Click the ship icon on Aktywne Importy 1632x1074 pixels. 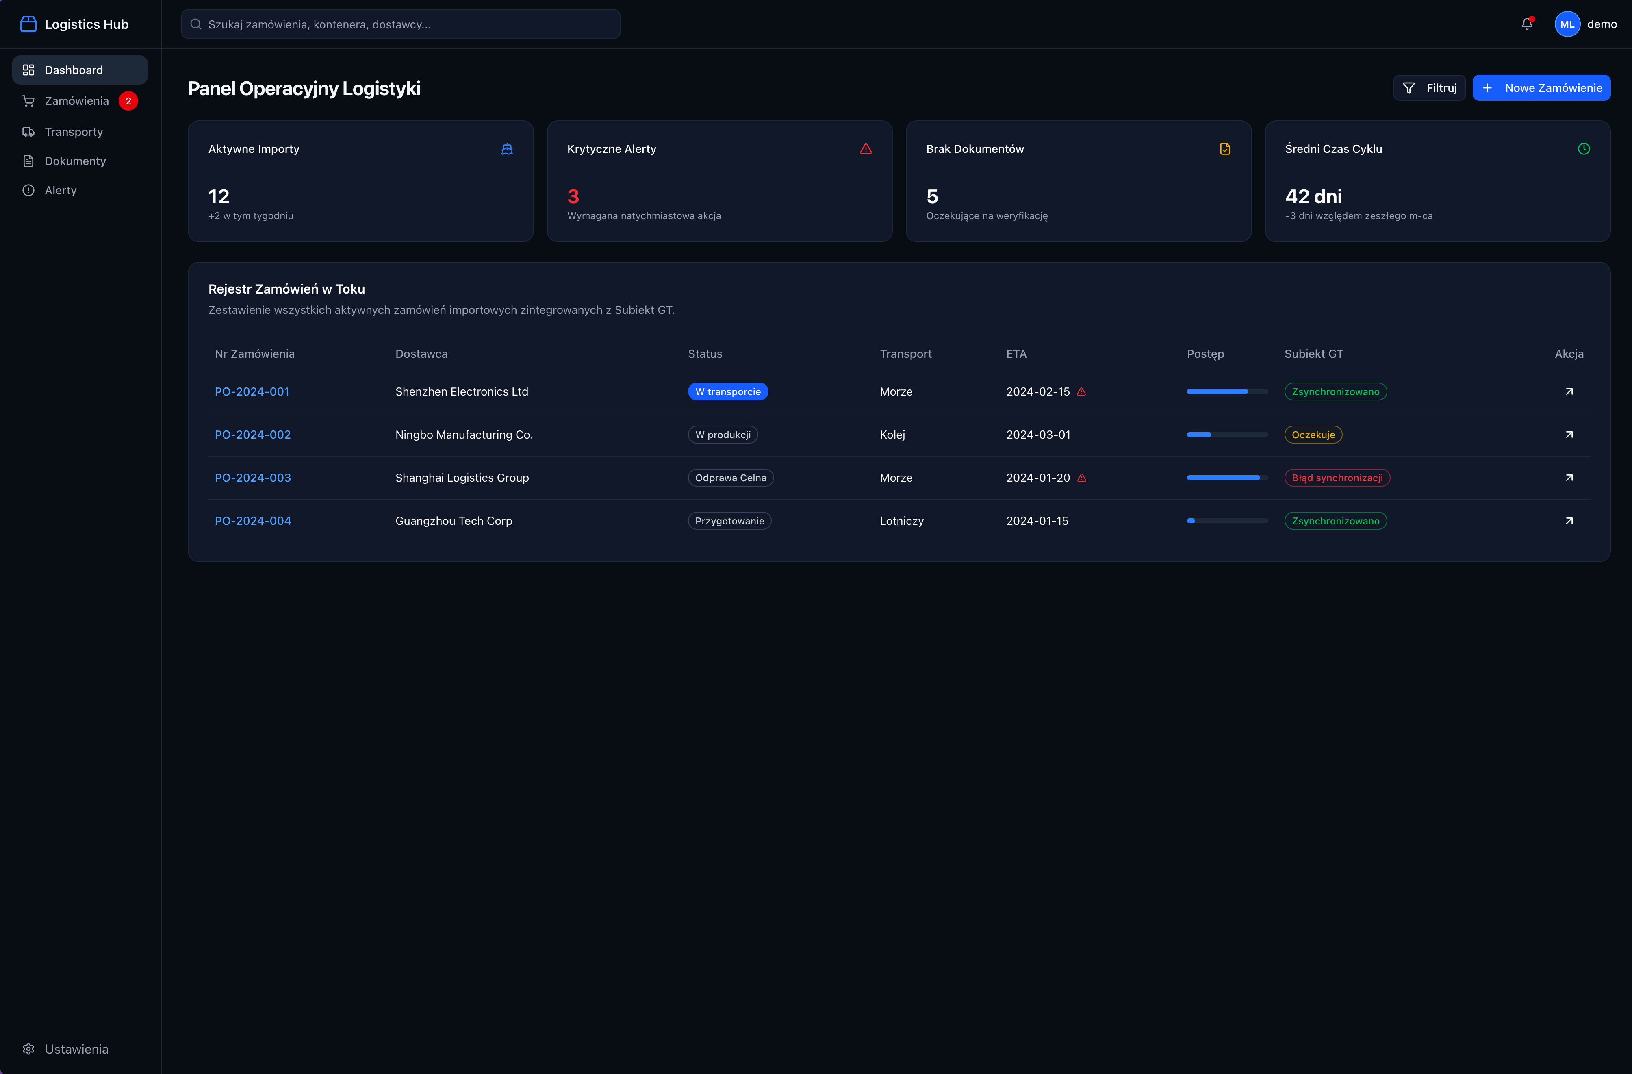(x=507, y=149)
